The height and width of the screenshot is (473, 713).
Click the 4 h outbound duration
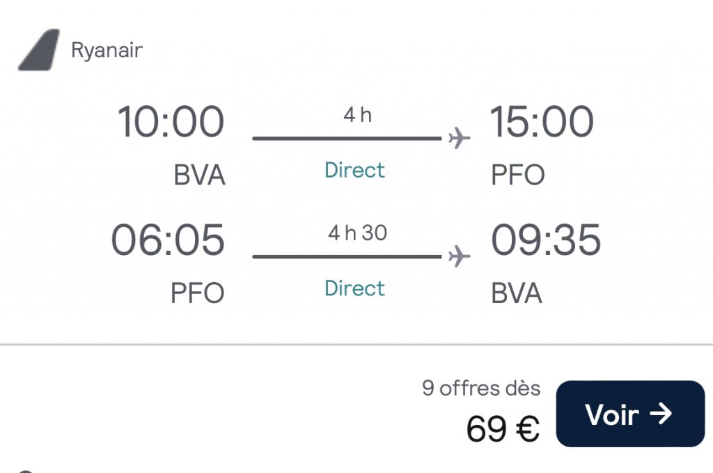click(357, 115)
